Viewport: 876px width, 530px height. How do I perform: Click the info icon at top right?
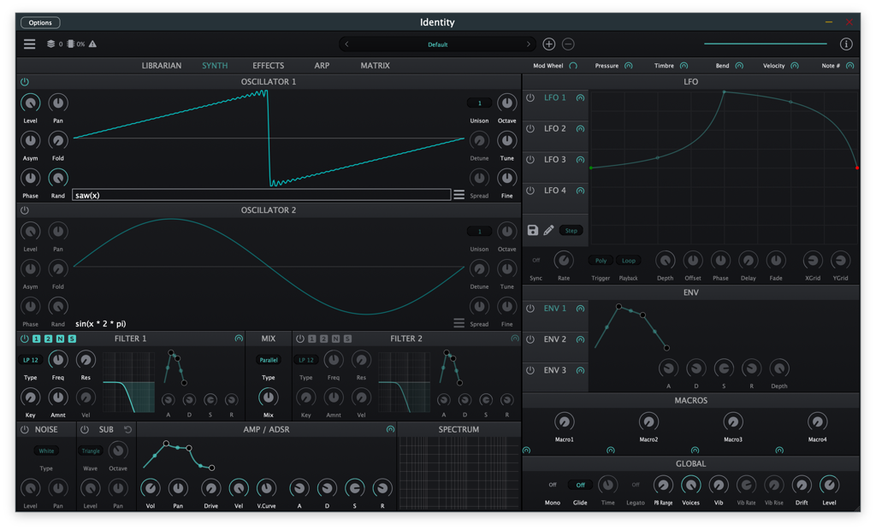pos(846,44)
